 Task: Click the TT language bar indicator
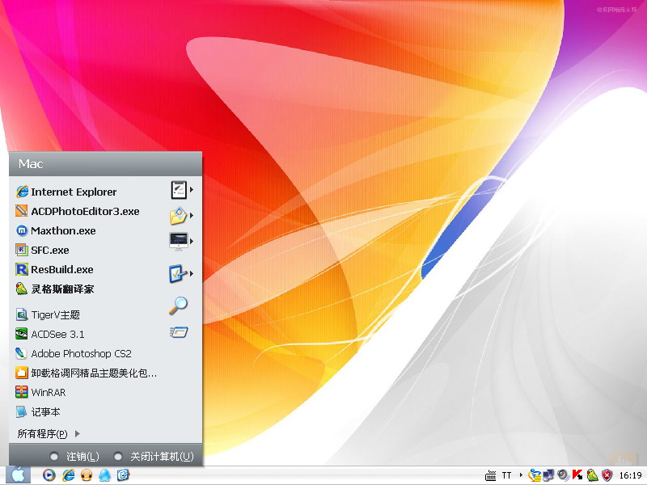coord(507,475)
